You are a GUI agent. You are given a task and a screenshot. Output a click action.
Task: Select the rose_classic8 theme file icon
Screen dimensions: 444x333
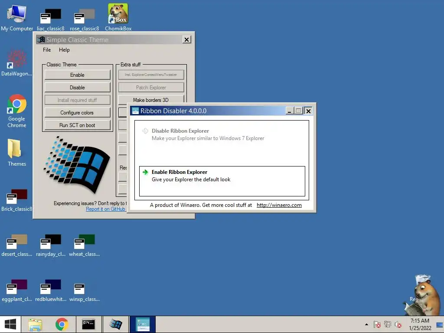84,19
